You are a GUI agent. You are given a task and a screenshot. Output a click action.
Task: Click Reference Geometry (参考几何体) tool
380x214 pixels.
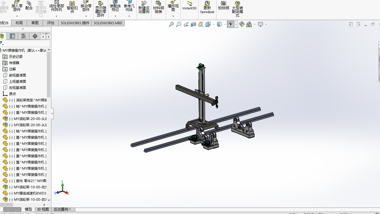[x=129, y=6]
